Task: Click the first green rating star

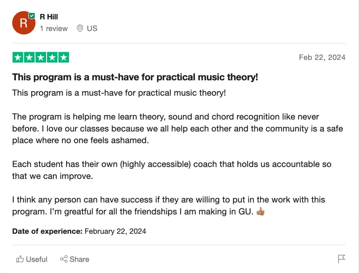Action: point(18,58)
